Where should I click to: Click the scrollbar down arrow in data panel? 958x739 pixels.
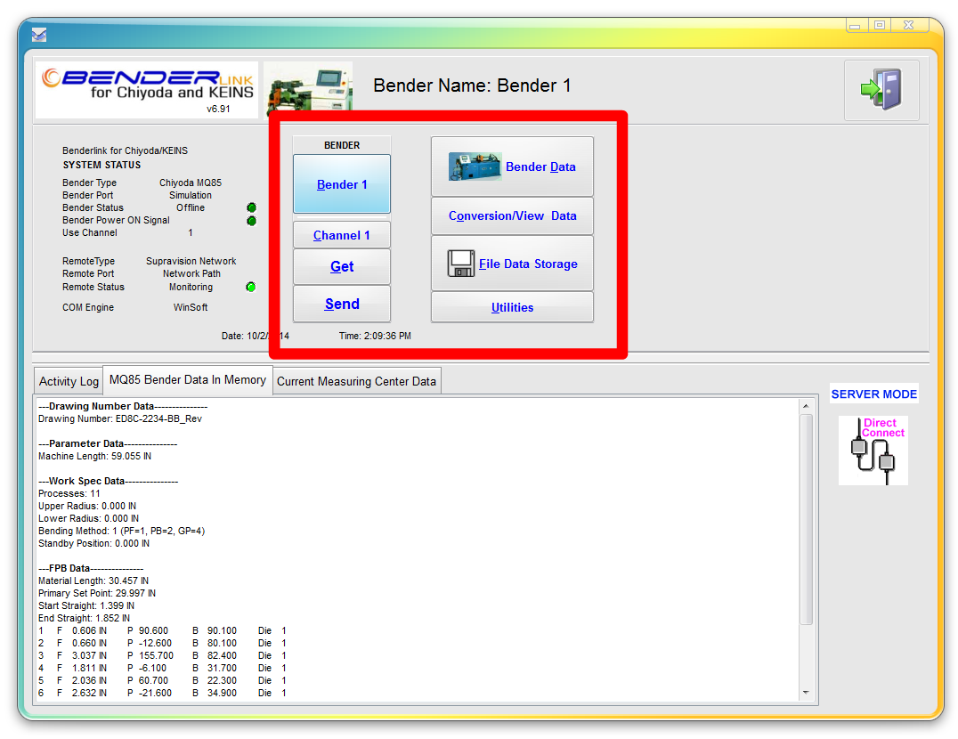pyautogui.click(x=807, y=692)
